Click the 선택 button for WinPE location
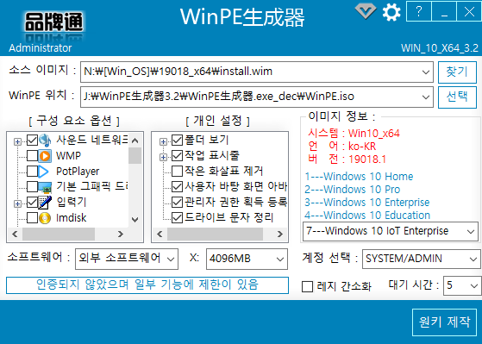Viewport: 482px width, 344px height. click(457, 97)
